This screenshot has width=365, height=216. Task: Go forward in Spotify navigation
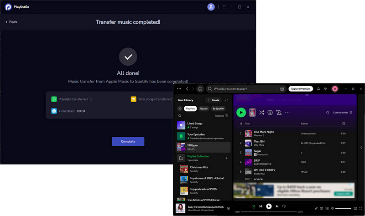tap(193, 88)
